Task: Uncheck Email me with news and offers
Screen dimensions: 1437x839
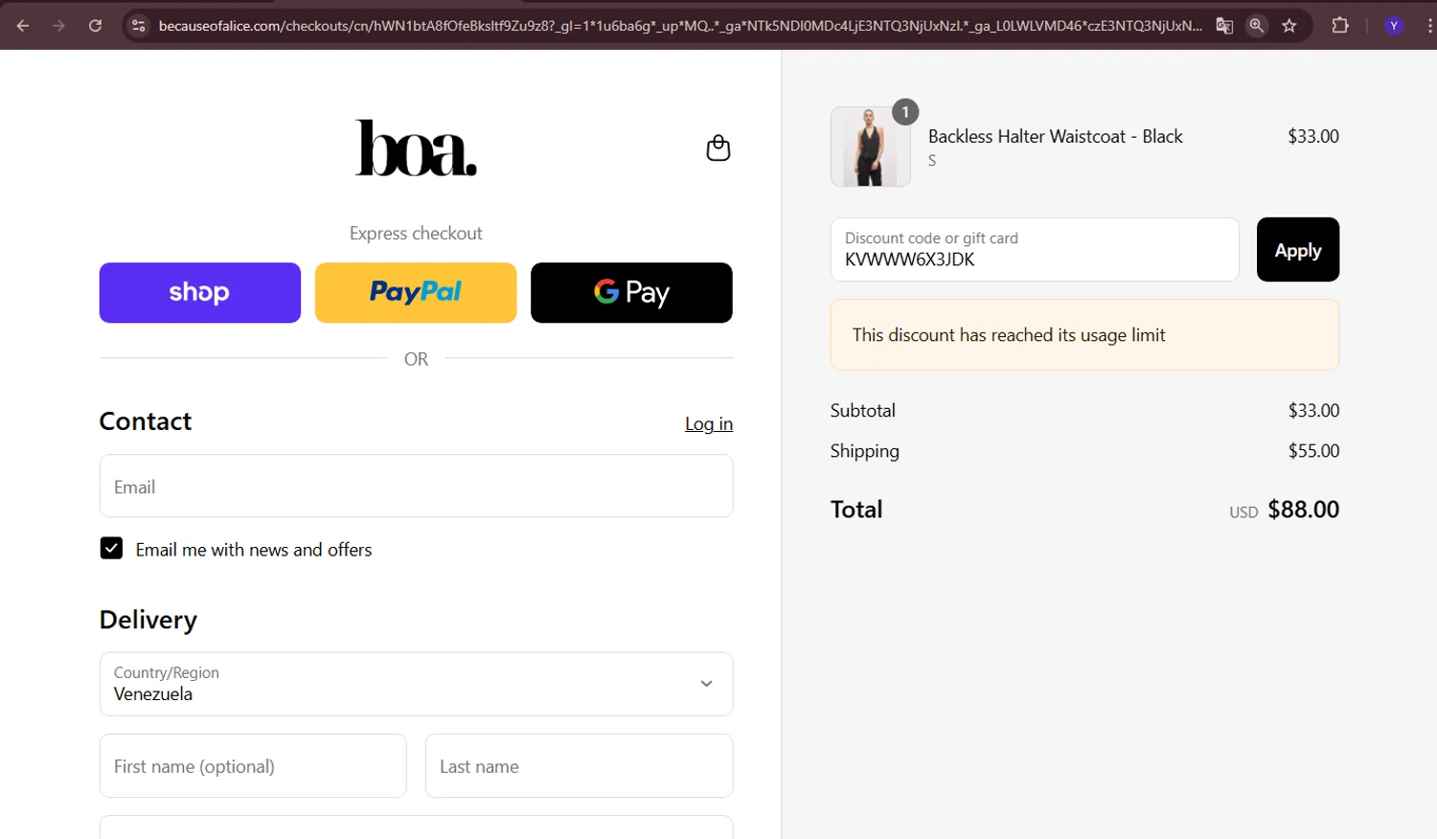Action: (111, 548)
